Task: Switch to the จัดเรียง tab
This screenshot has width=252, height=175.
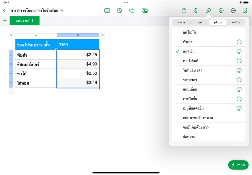Action: (236, 23)
